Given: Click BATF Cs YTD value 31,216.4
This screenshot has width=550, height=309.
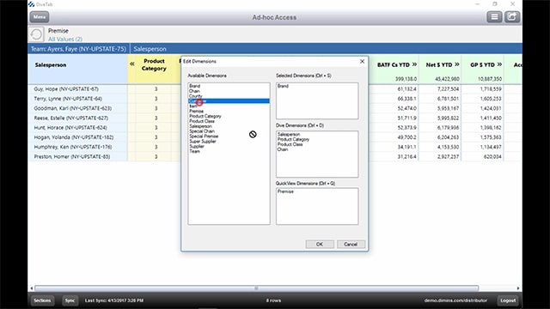Looking at the screenshot, I should tap(406, 156).
